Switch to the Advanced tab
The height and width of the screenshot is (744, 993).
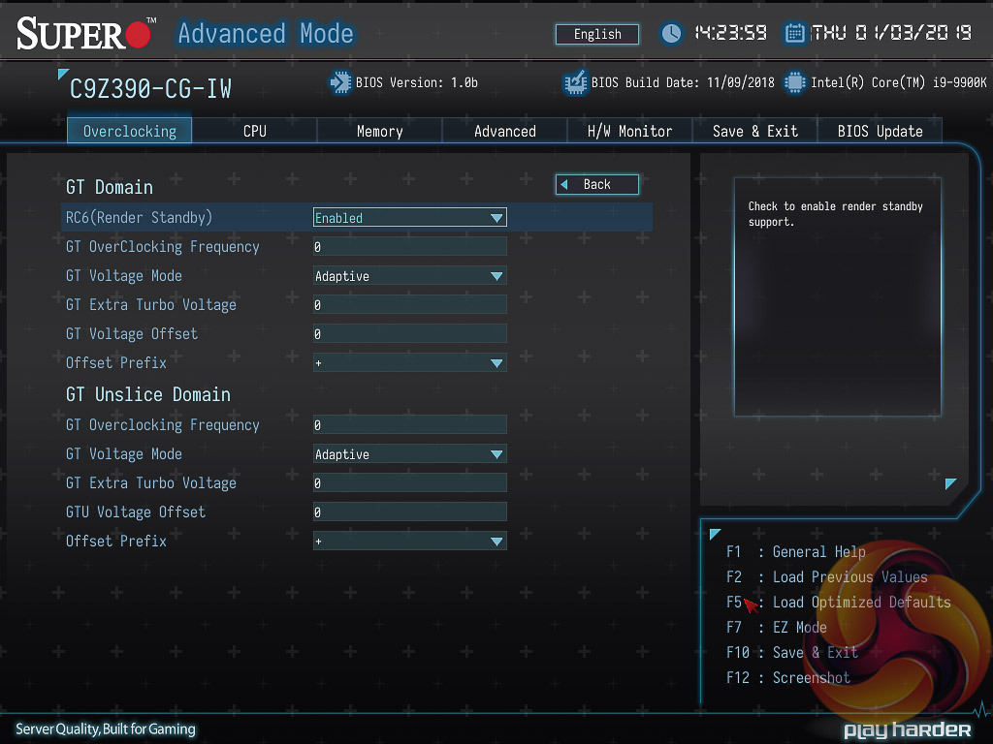504,131
